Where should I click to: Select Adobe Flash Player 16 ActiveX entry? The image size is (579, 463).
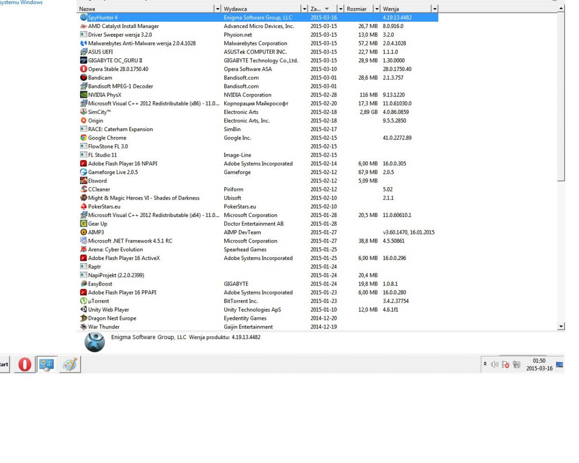point(258,259)
